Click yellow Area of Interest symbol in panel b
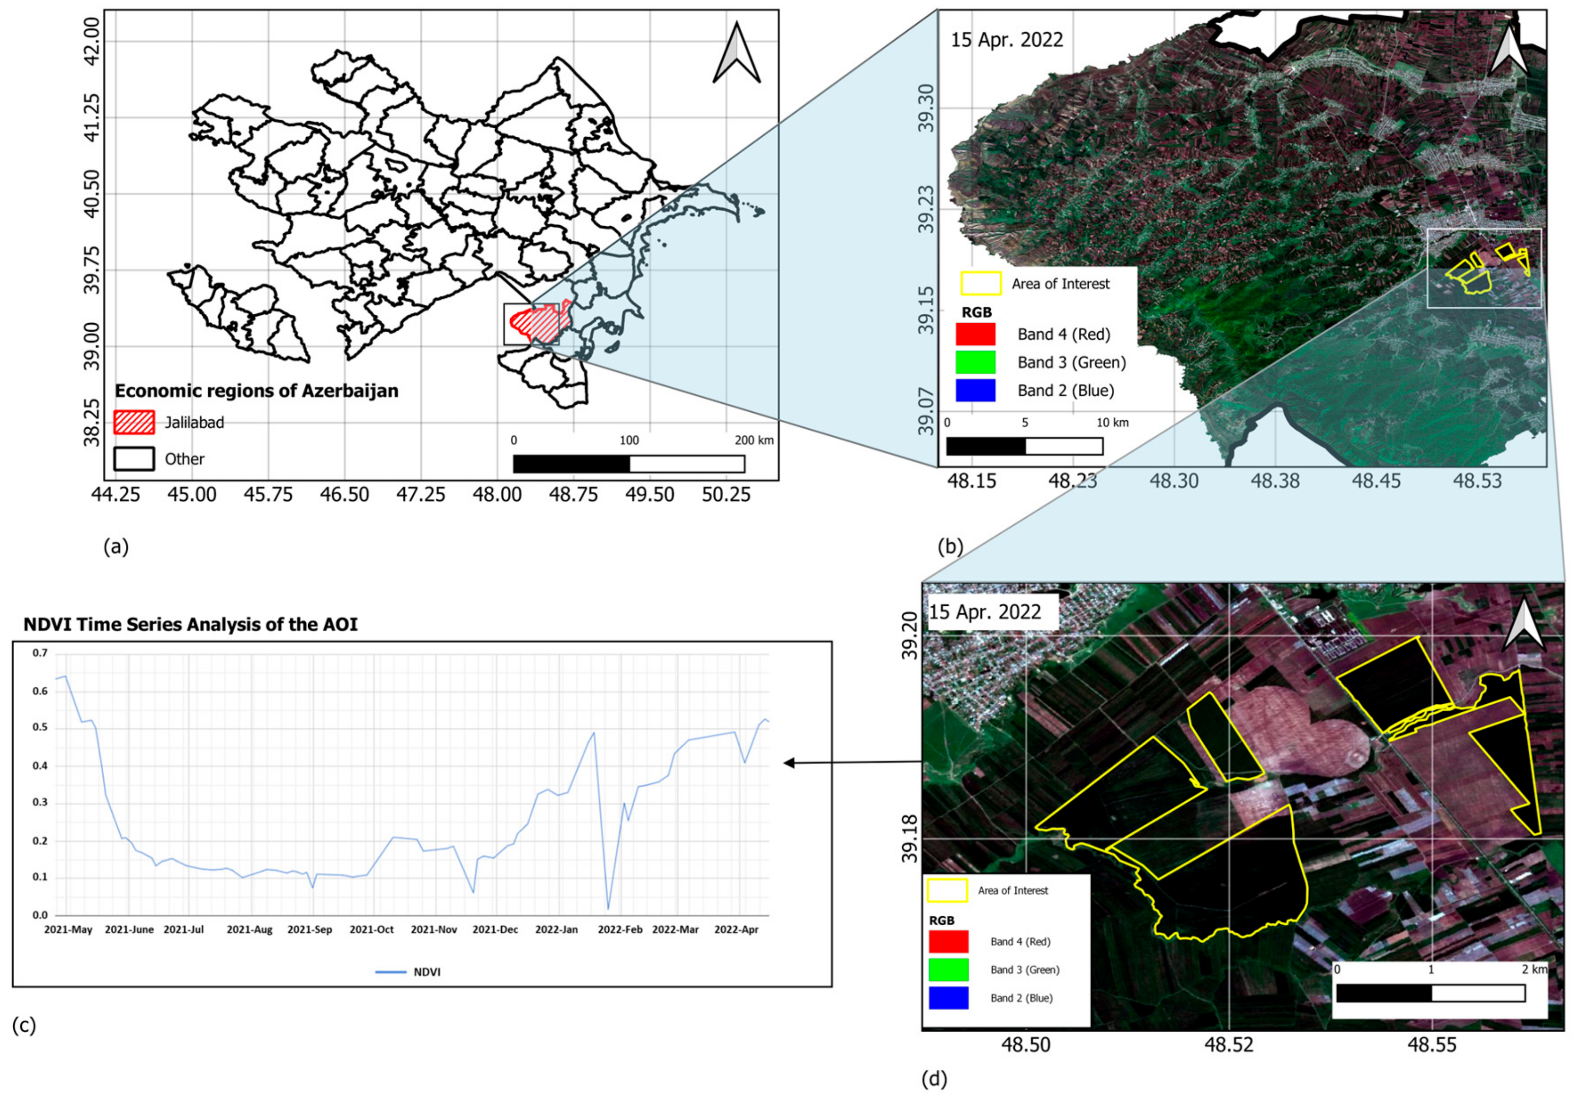The width and height of the screenshot is (1572, 1098). 980,283
